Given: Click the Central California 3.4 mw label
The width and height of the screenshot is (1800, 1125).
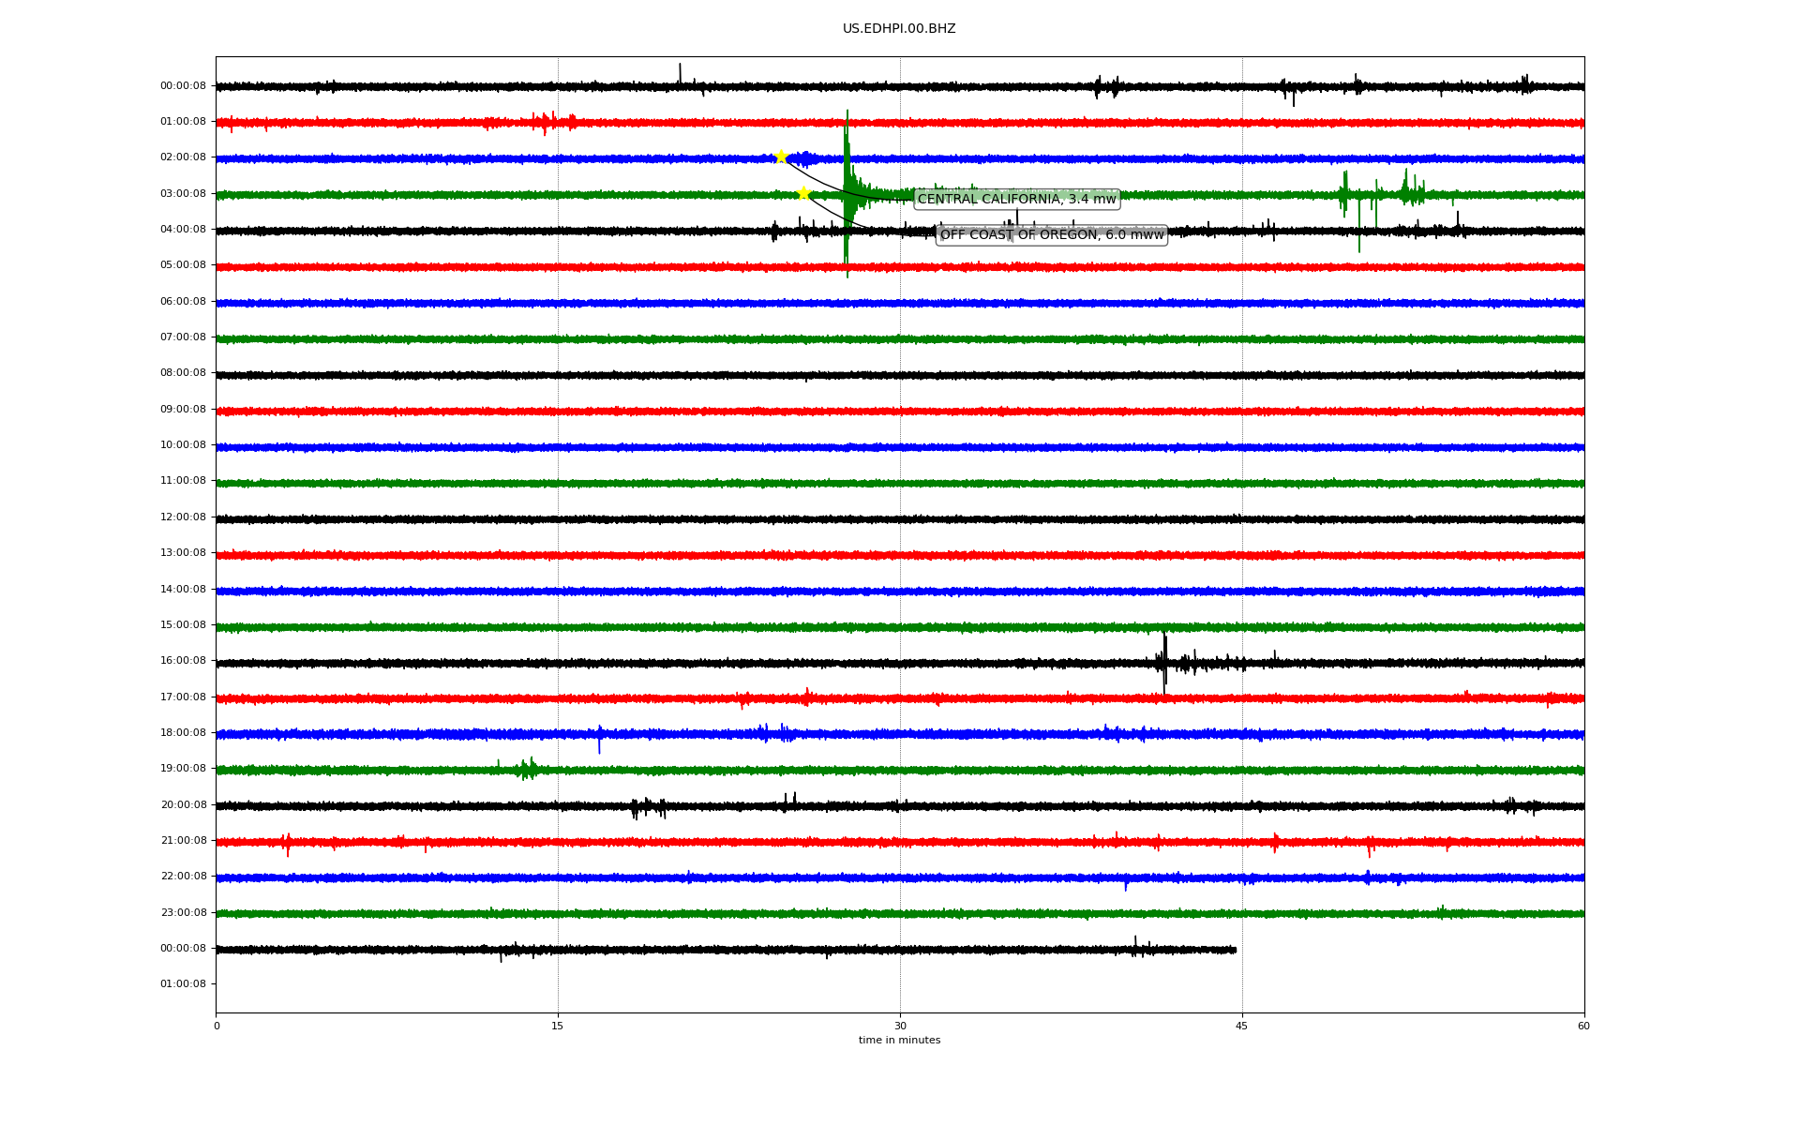Looking at the screenshot, I should (1016, 199).
